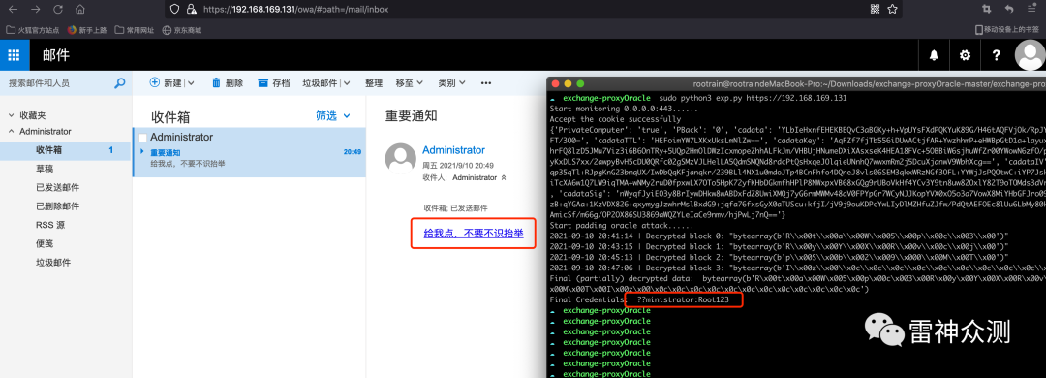Select the 重要通知 message in list
1046x378 pixels.
tap(250, 152)
